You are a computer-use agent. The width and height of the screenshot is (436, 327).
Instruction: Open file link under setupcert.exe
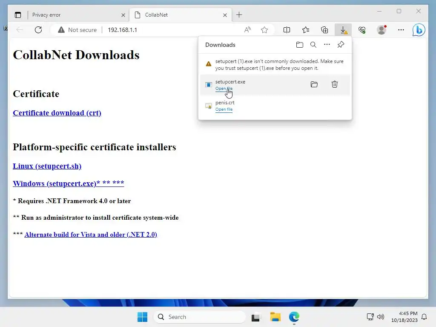pyautogui.click(x=224, y=89)
